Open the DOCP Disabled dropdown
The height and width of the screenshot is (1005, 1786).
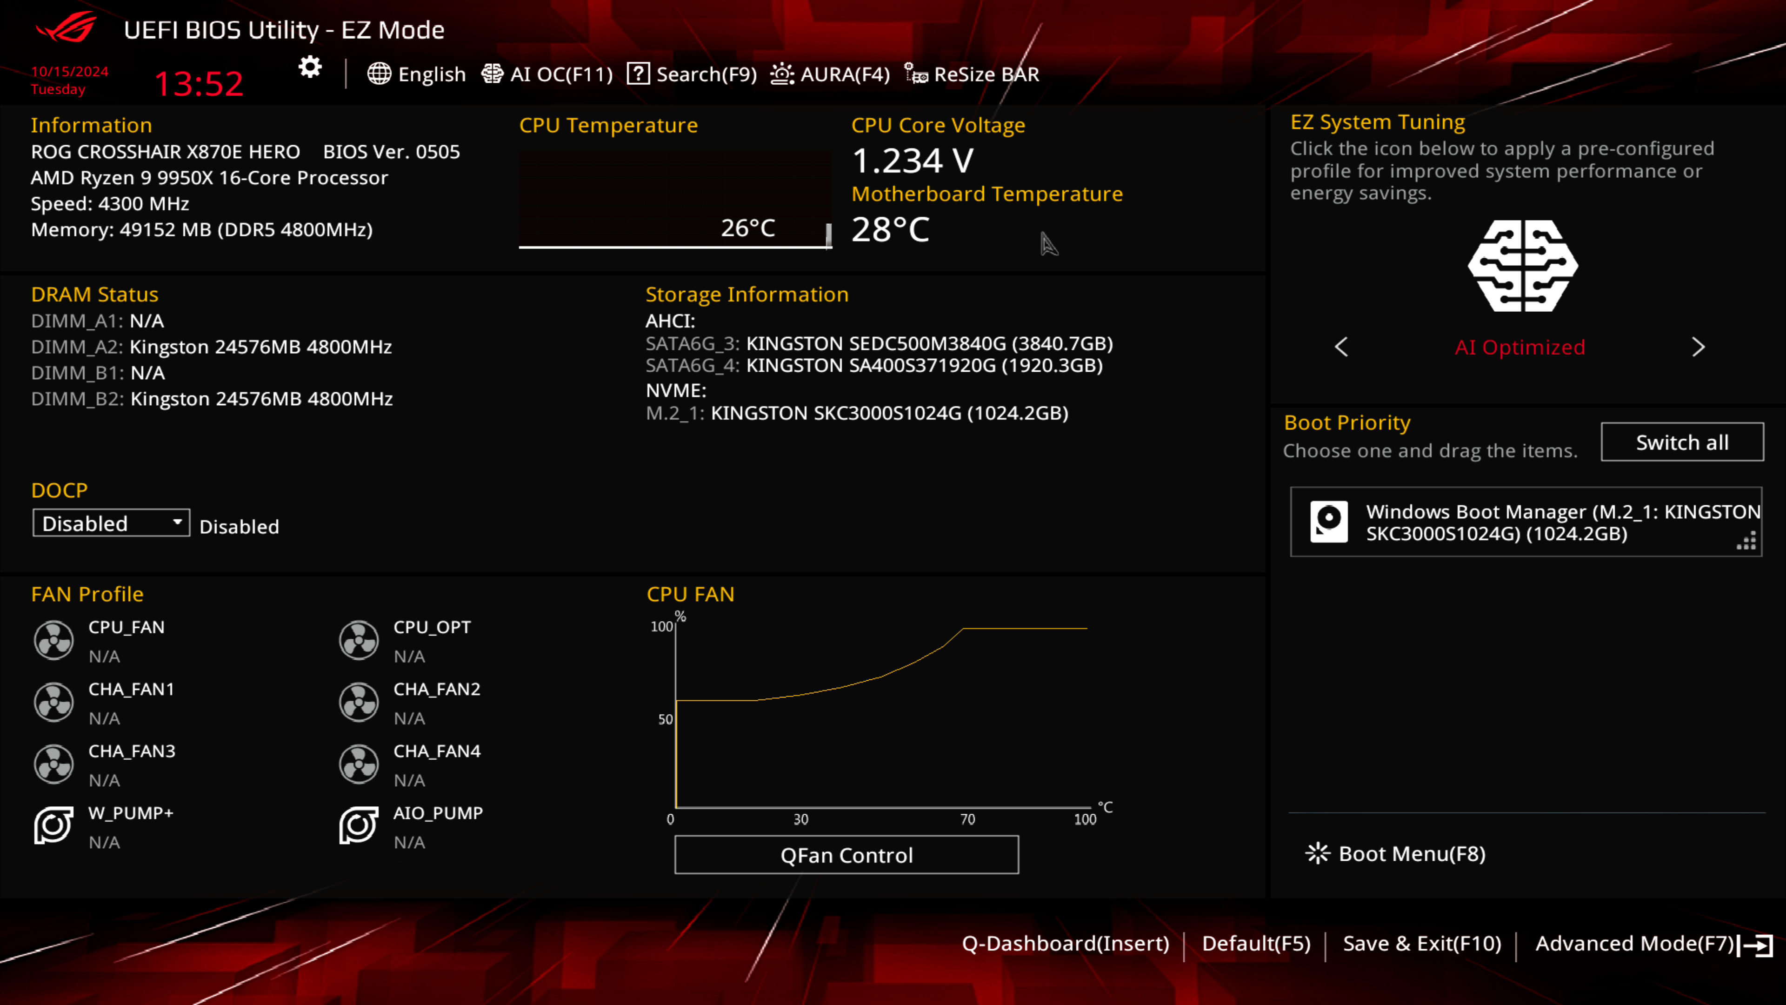click(111, 523)
